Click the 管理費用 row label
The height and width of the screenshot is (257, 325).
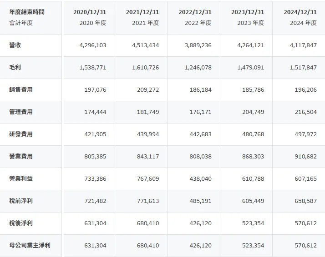pos(21,112)
